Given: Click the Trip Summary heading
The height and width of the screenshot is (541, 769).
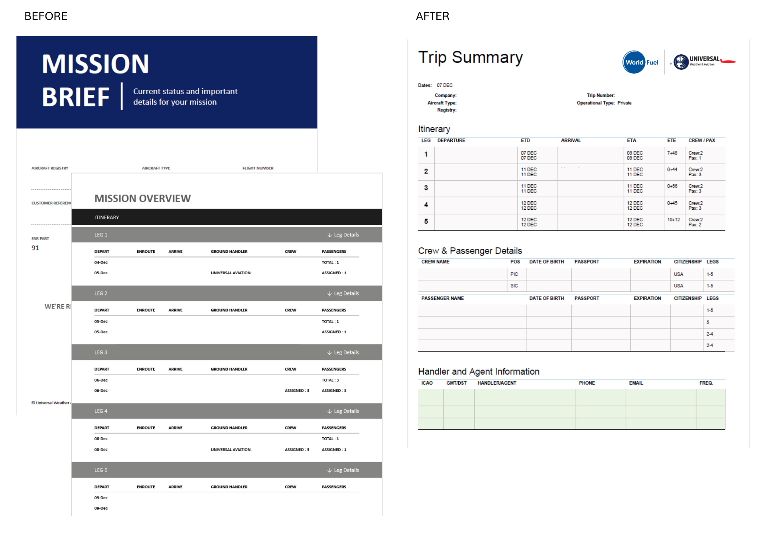Looking at the screenshot, I should [470, 57].
